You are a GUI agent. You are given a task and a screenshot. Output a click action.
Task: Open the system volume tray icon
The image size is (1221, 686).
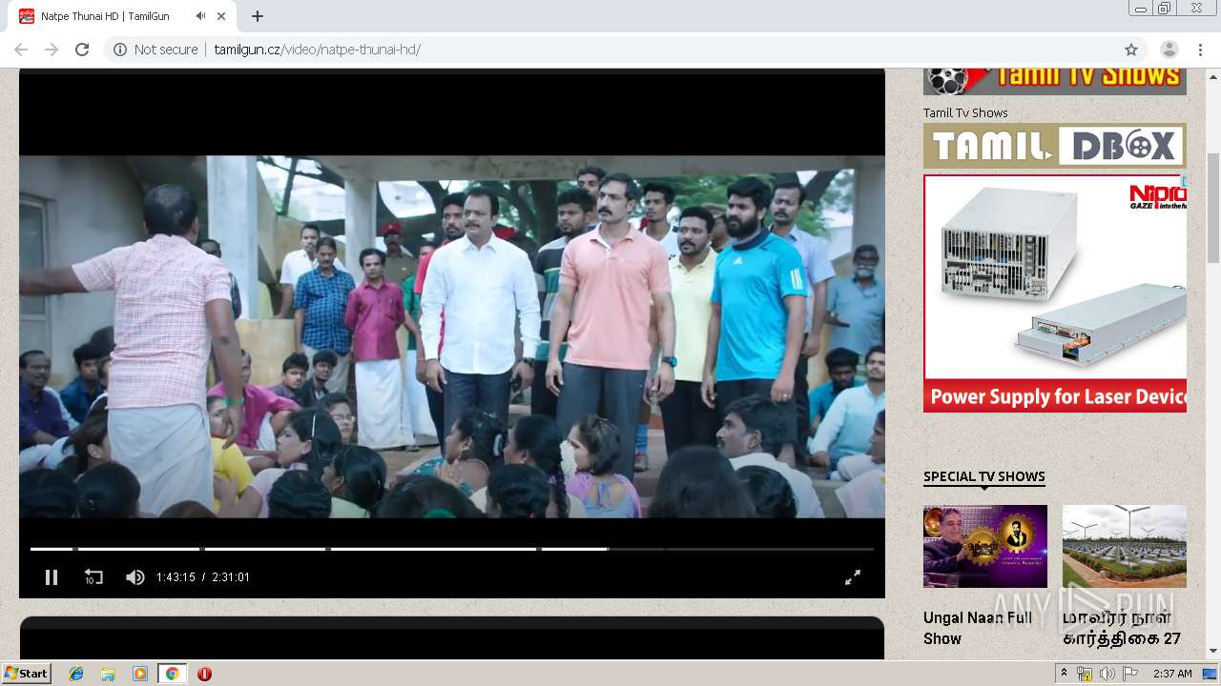(x=1107, y=674)
